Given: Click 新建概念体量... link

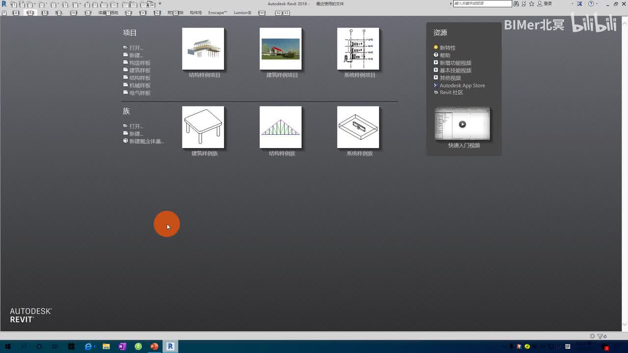Looking at the screenshot, I should [x=143, y=141].
